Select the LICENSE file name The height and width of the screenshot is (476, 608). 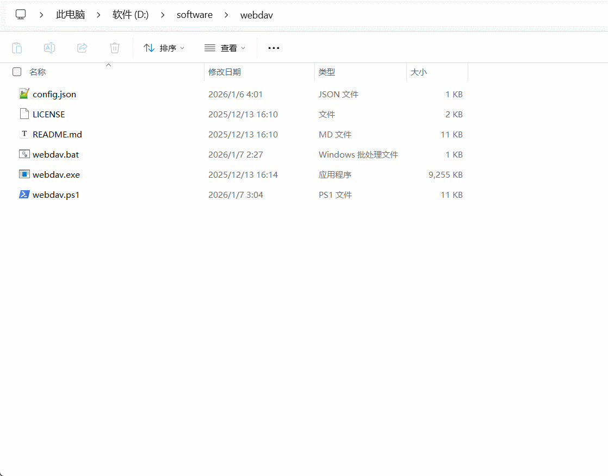point(49,114)
